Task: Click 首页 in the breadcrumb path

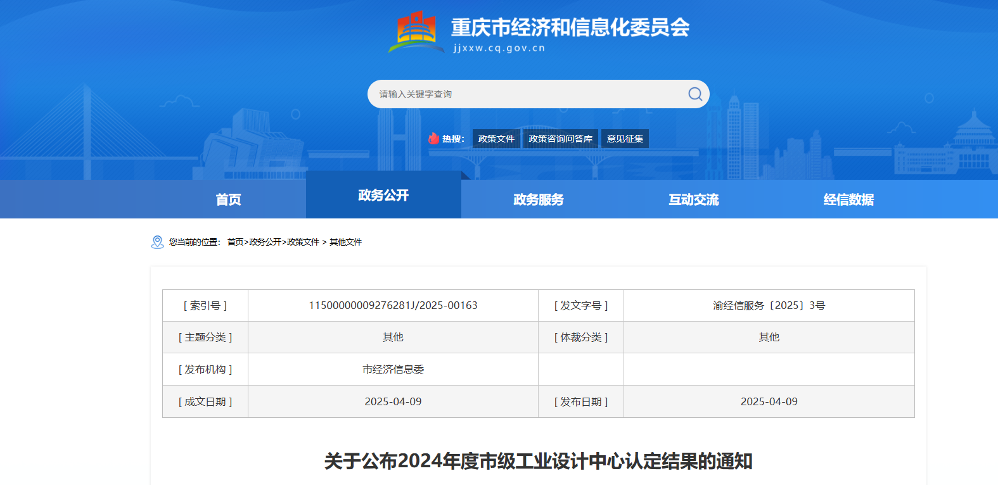Action: coord(235,242)
